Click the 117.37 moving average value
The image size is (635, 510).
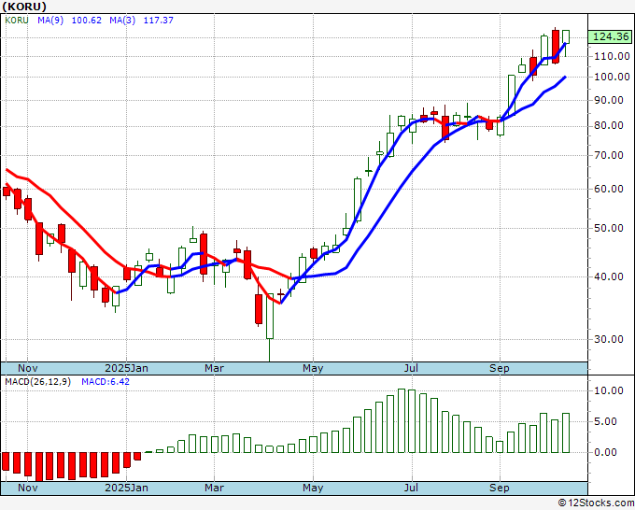(x=159, y=21)
